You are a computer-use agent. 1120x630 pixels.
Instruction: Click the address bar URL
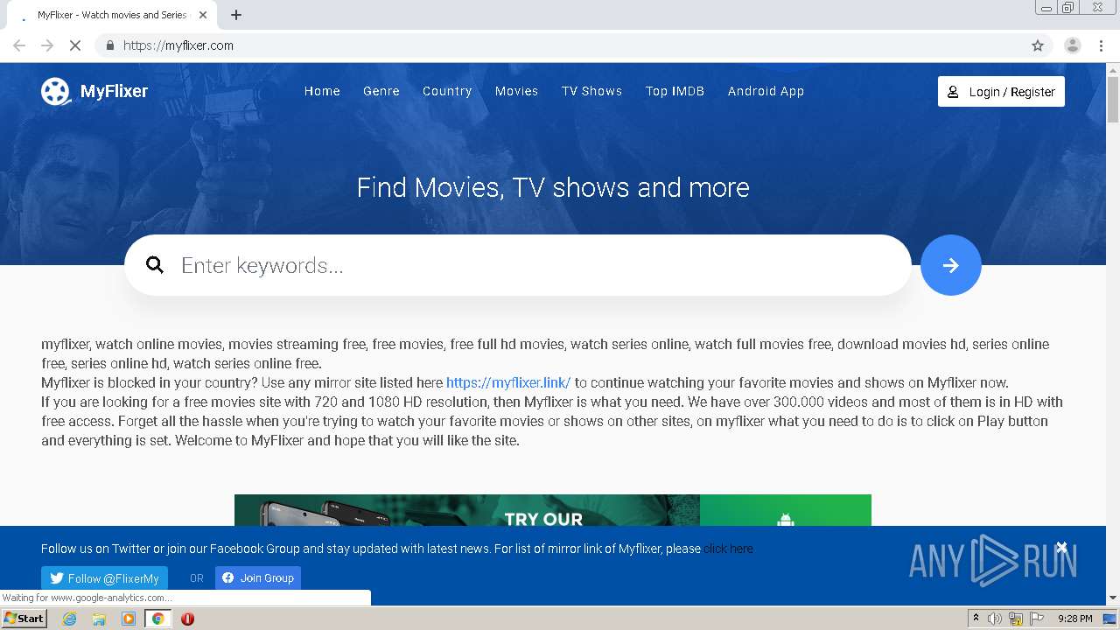178,45
